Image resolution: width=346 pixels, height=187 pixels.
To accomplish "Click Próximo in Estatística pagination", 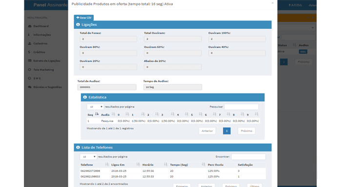I will tap(246, 131).
